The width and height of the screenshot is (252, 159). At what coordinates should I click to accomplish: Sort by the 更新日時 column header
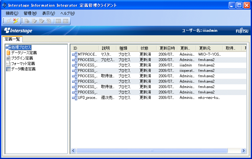[x=167, y=48]
